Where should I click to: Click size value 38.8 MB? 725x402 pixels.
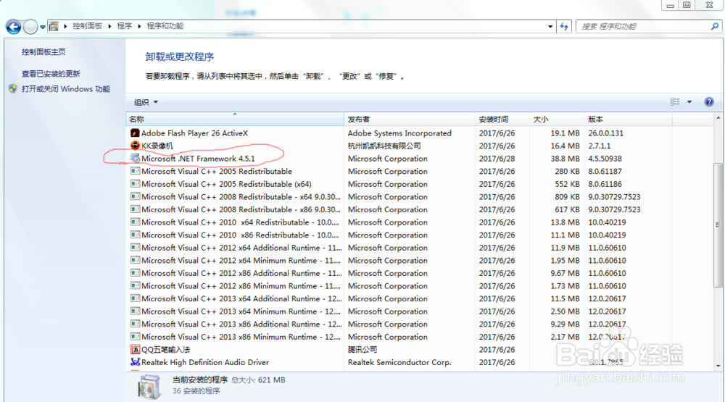[565, 159]
